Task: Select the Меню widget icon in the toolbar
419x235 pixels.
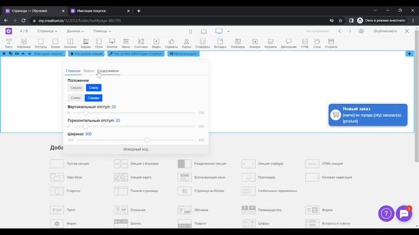Action: (126, 43)
